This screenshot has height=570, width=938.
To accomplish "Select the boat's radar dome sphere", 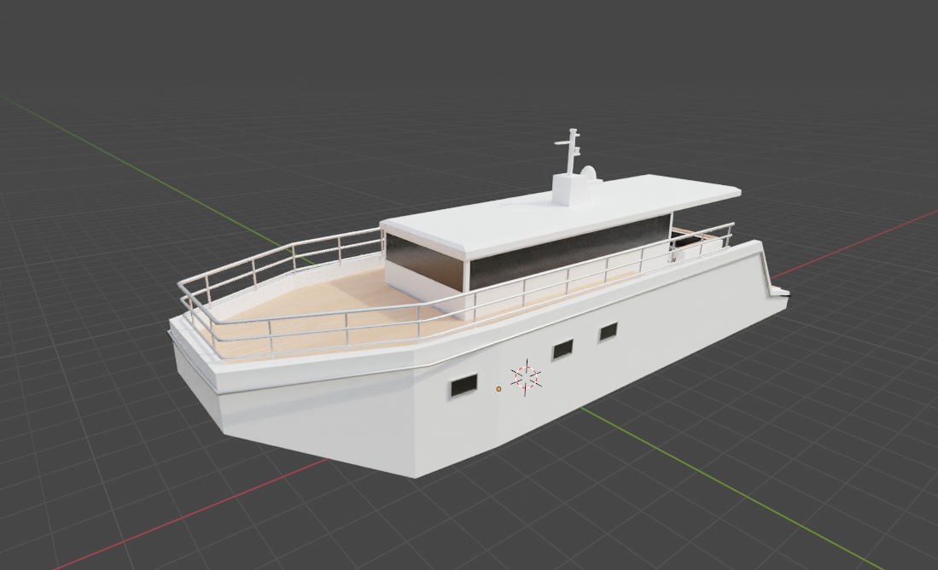I will 589,172.
